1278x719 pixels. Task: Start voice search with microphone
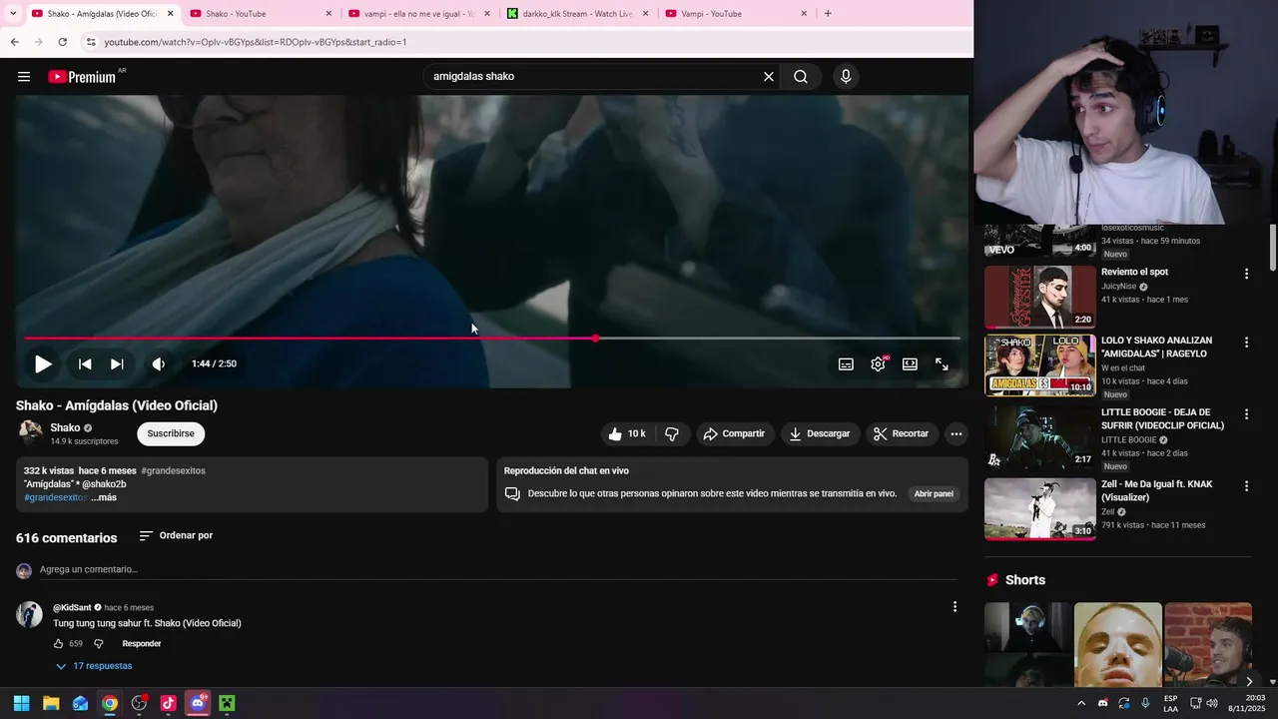(x=846, y=77)
